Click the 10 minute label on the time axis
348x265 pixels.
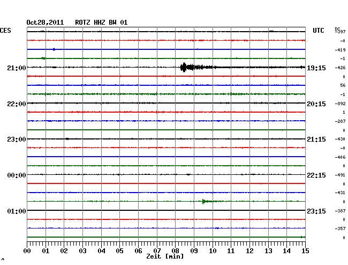coord(213,251)
